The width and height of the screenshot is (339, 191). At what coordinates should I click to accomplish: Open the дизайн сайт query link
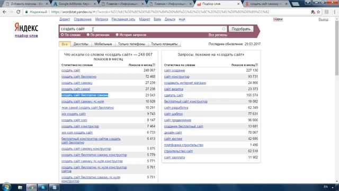click(x=173, y=133)
